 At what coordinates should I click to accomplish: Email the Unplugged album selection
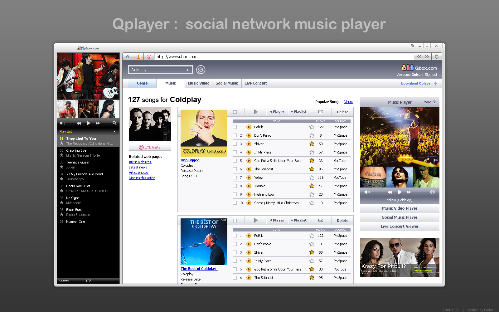(321, 112)
